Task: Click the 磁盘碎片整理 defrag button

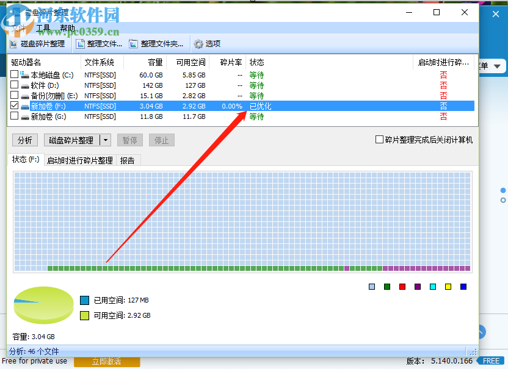Action: coord(71,140)
